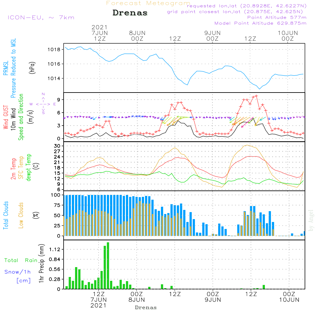Select the 9 on wind speed axis
This screenshot has width=318, height=318.
coord(59,100)
